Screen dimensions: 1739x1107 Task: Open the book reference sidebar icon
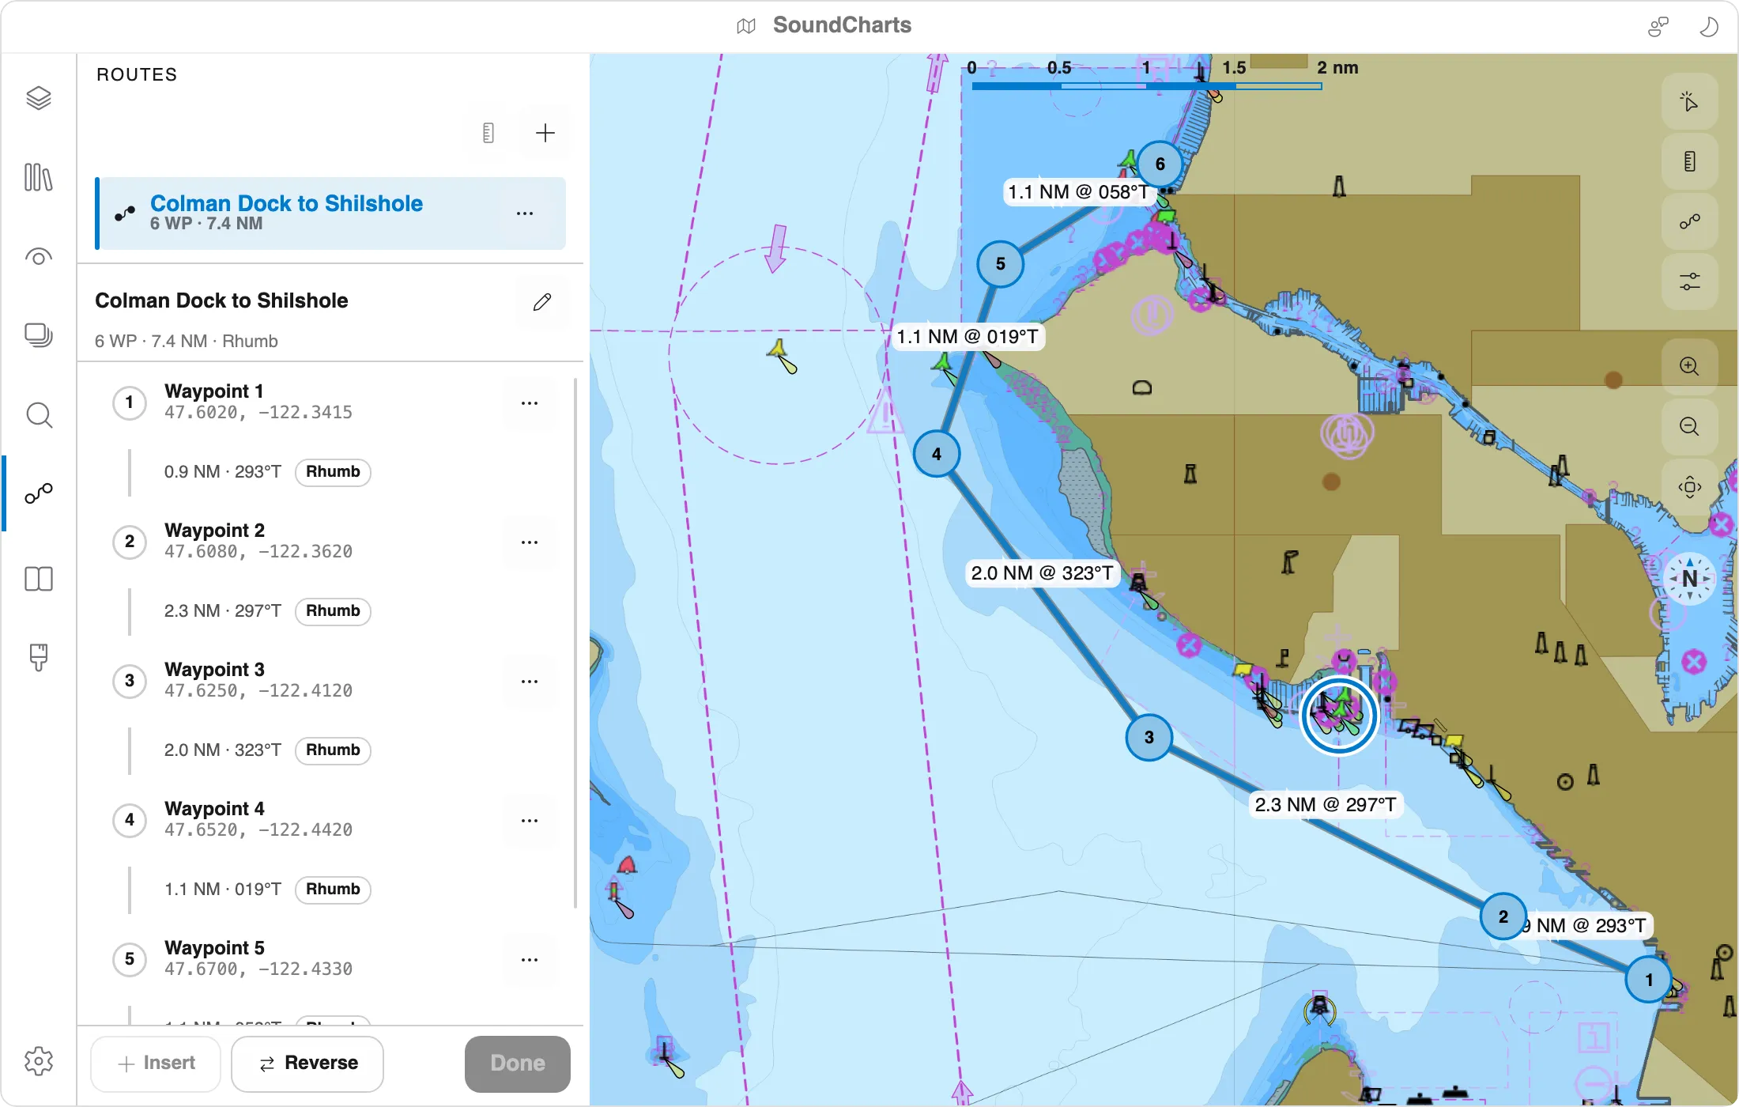[38, 579]
